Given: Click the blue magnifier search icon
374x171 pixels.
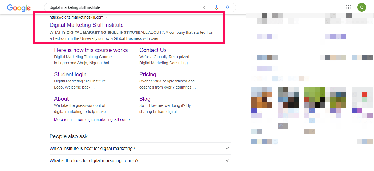Looking at the screenshot, I should coord(228,7).
